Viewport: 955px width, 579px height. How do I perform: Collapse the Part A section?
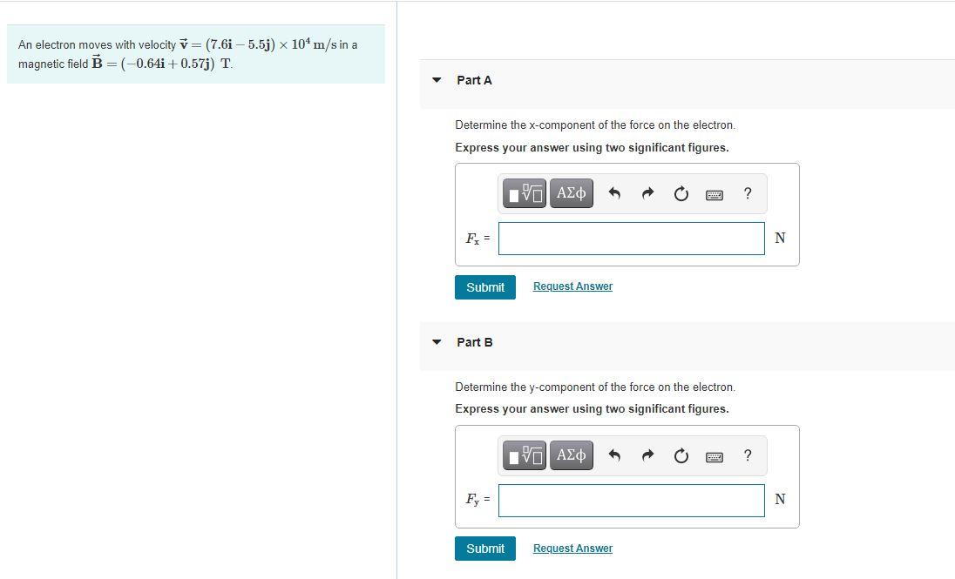437,80
